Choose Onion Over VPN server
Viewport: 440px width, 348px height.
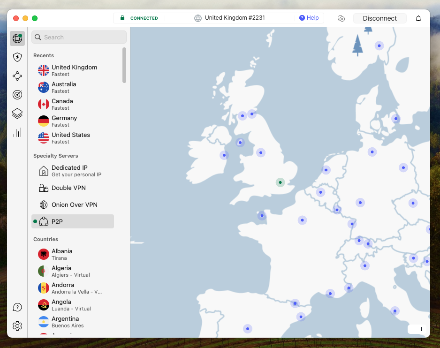[x=73, y=204]
